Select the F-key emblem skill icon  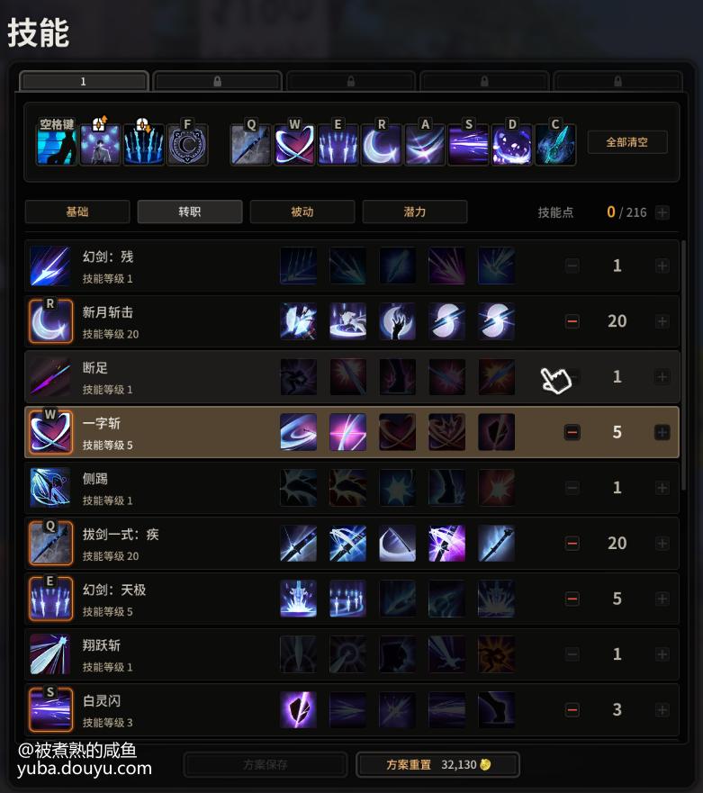coord(187,145)
